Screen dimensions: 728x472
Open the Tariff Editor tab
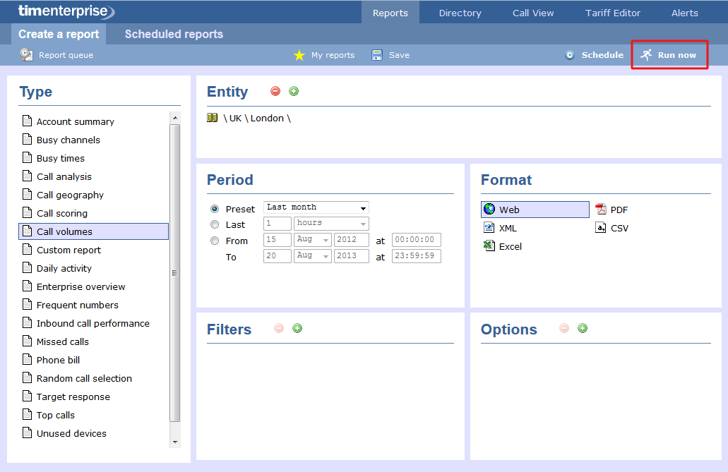[612, 13]
